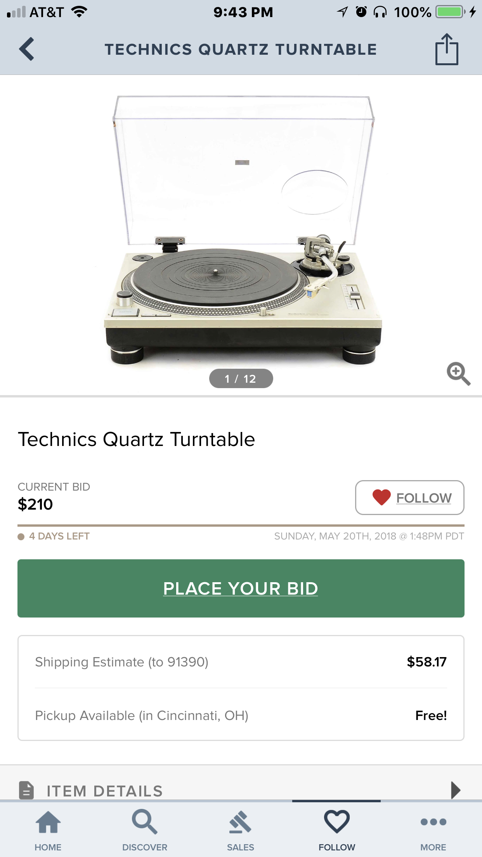This screenshot has height=857, width=482.
Task: Tap the Sales gavel icon
Action: click(x=241, y=822)
